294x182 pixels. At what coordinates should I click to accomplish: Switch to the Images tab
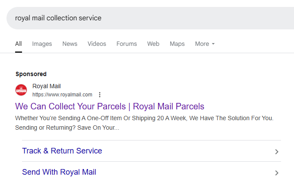coord(42,44)
